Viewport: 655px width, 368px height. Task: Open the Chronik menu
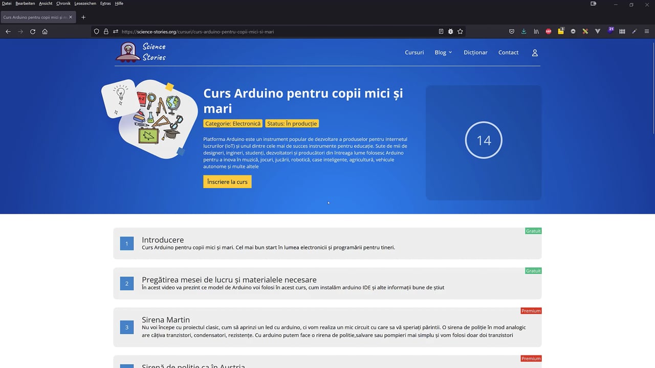[x=63, y=4]
